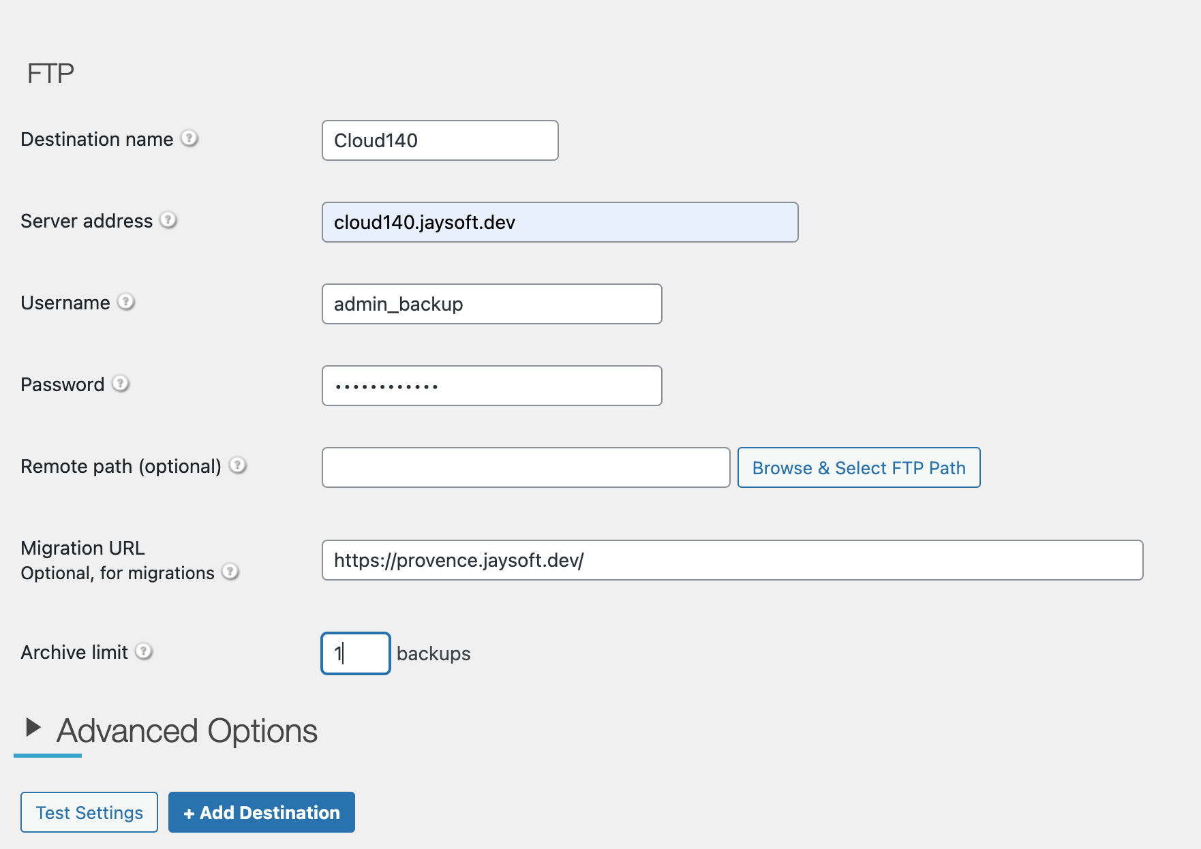Click help icon beside Server address

coord(168,220)
